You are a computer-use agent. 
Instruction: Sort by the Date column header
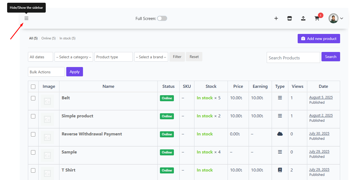point(323,86)
